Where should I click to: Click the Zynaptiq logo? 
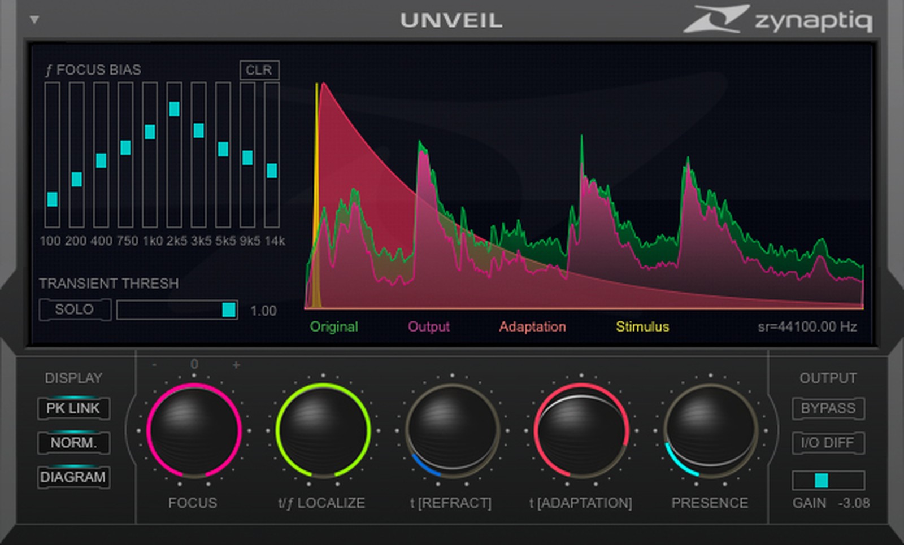tap(778, 19)
